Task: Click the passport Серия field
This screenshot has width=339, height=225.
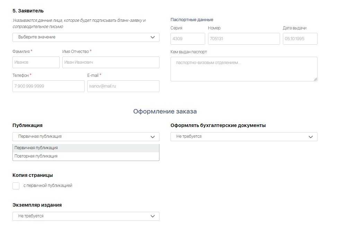Action: click(x=188, y=39)
